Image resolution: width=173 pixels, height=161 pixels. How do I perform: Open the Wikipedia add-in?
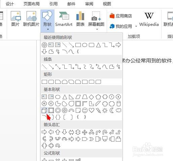point(149,19)
